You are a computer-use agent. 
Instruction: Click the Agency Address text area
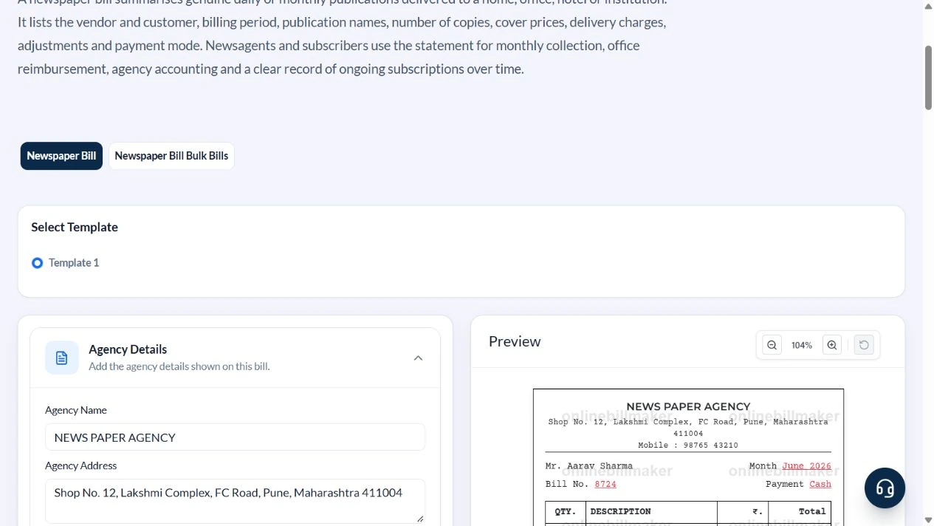coord(235,501)
